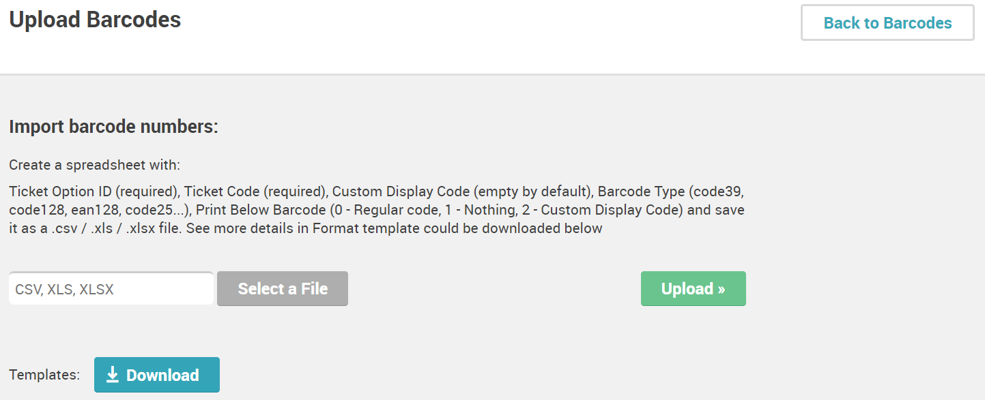Click the Templates label
Image resolution: width=985 pixels, height=400 pixels.
pos(44,375)
